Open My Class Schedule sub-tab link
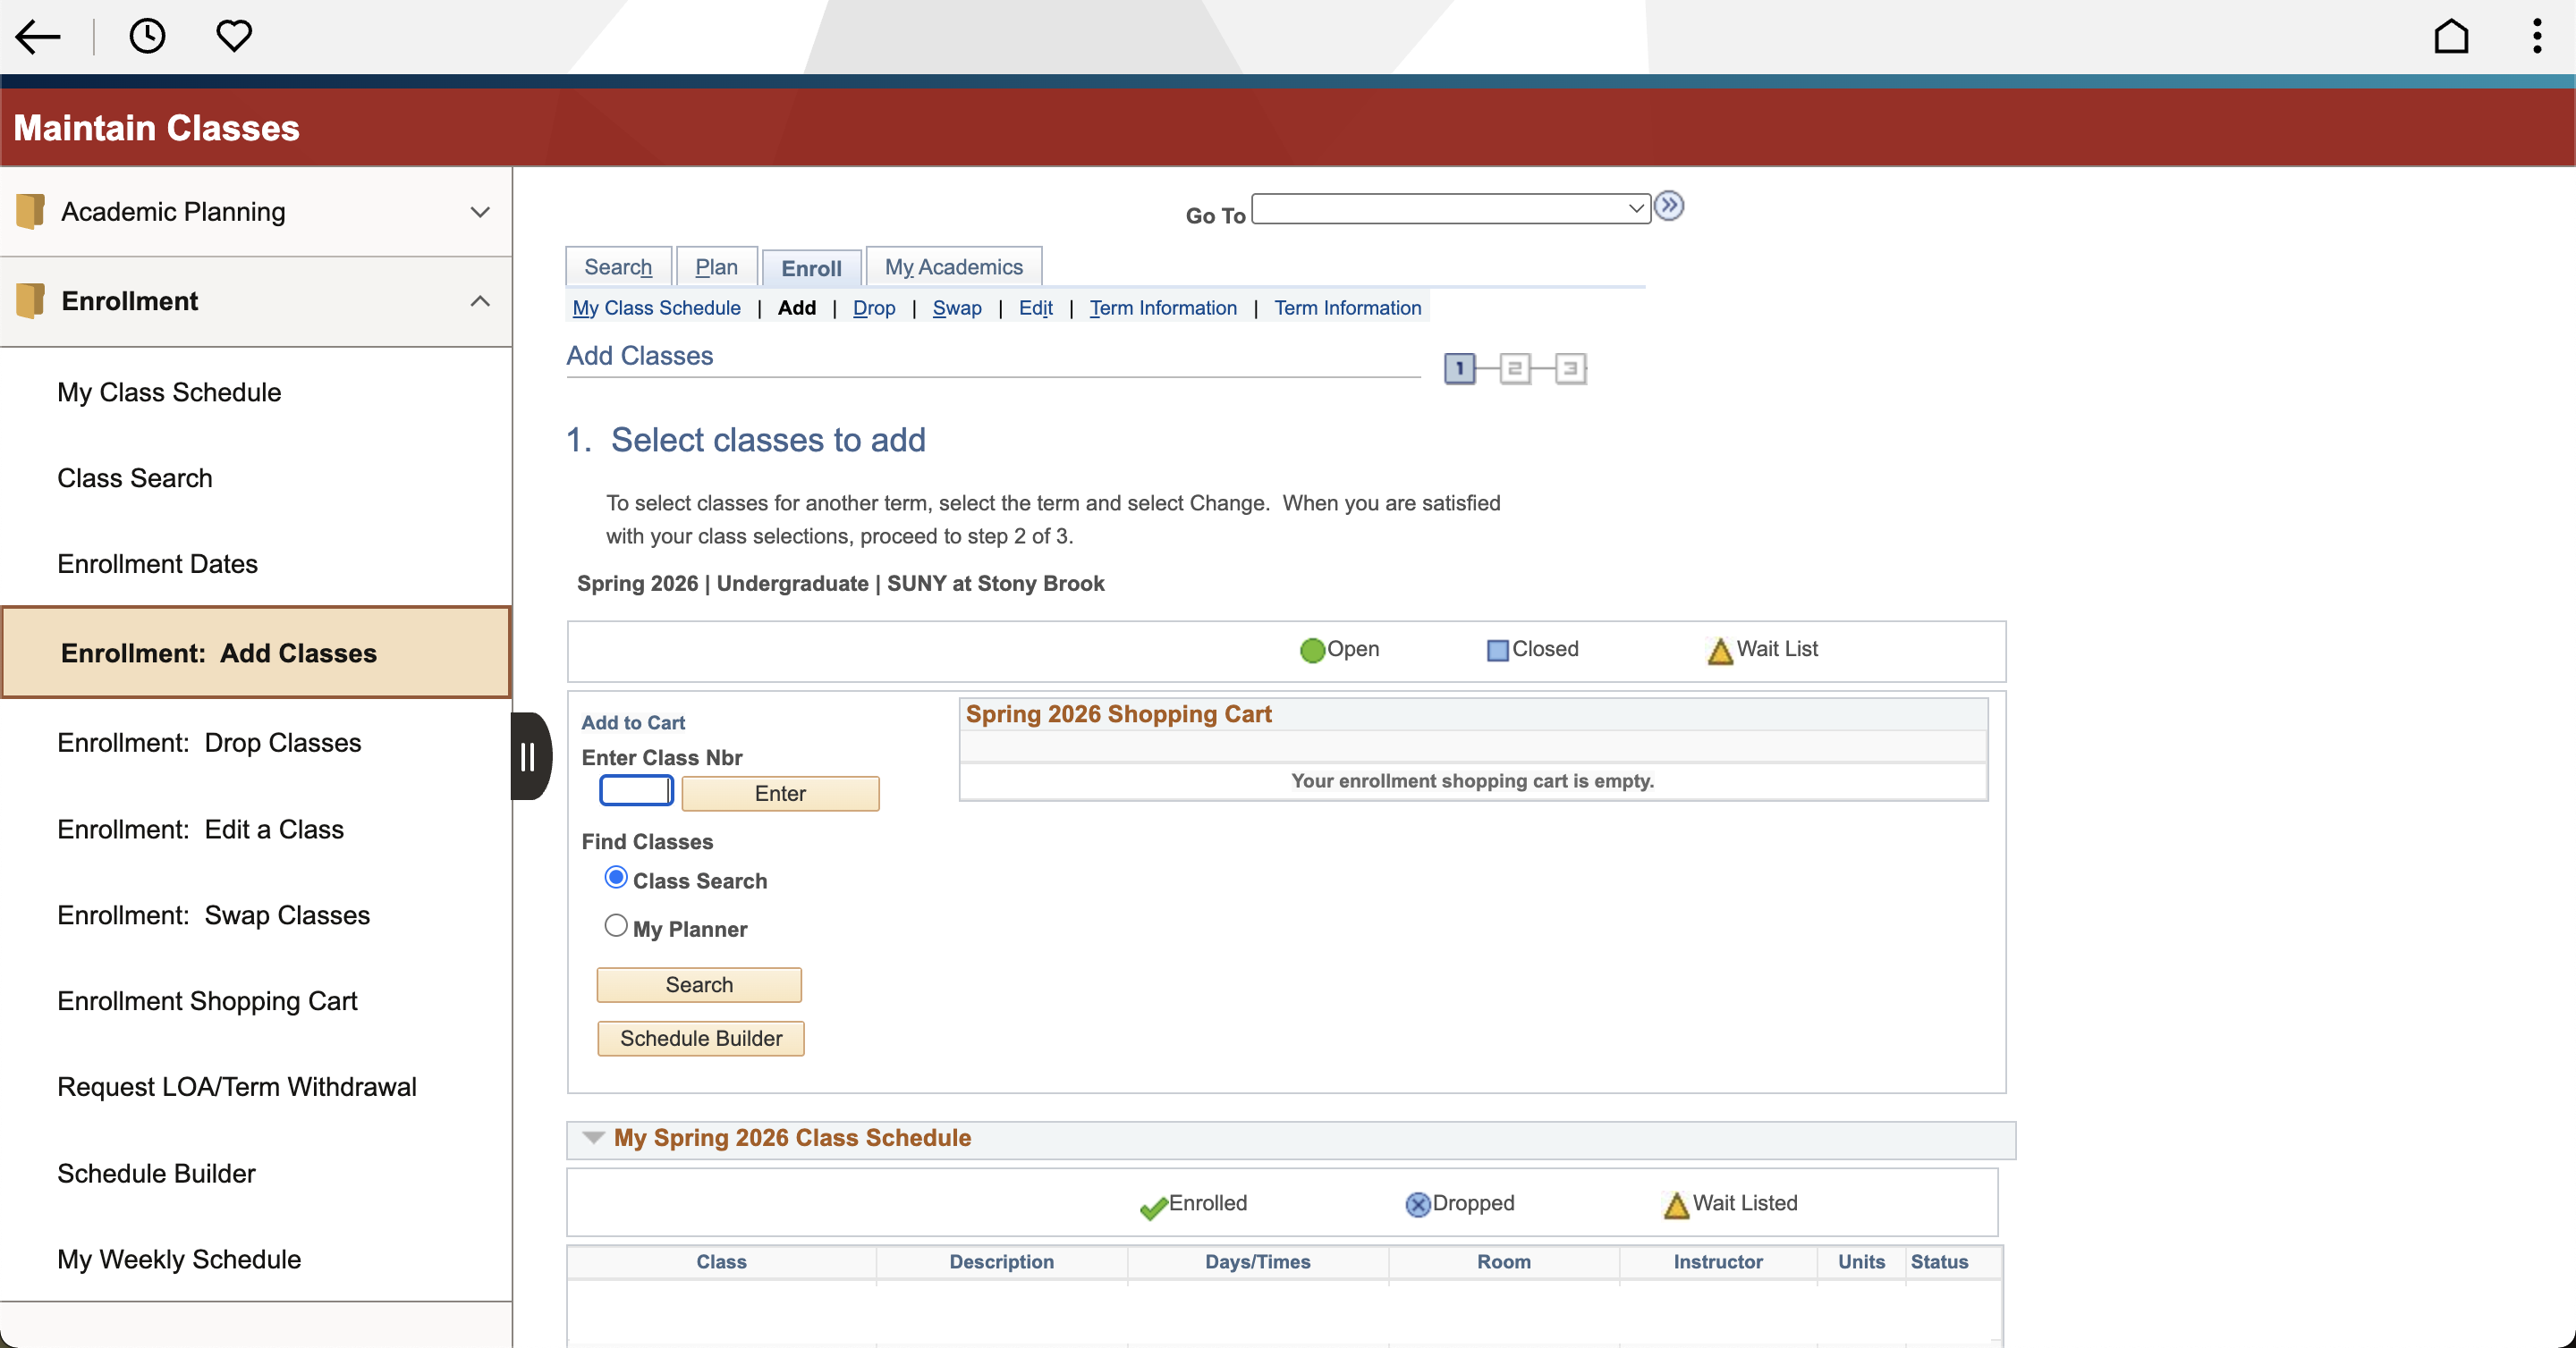This screenshot has height=1348, width=2576. pos(656,308)
